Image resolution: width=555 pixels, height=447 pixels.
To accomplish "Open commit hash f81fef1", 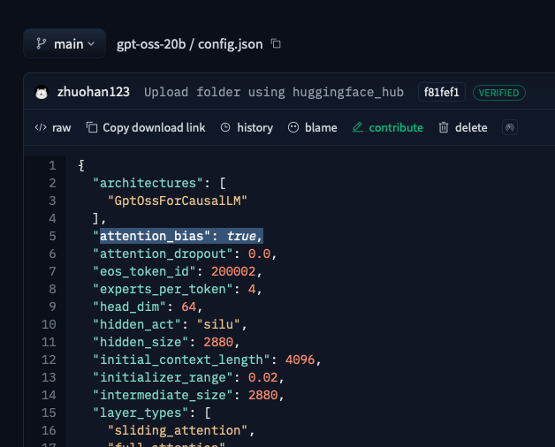I will pyautogui.click(x=441, y=93).
